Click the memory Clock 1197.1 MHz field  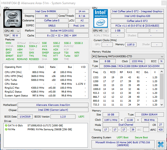point(111,120)
